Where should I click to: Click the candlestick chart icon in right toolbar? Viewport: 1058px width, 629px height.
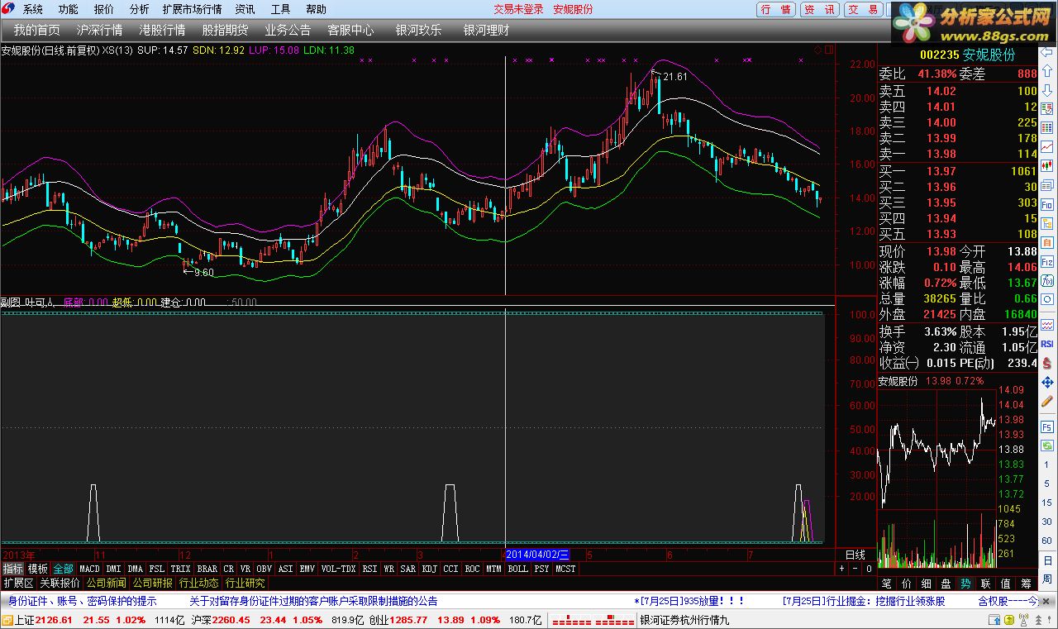1046,165
